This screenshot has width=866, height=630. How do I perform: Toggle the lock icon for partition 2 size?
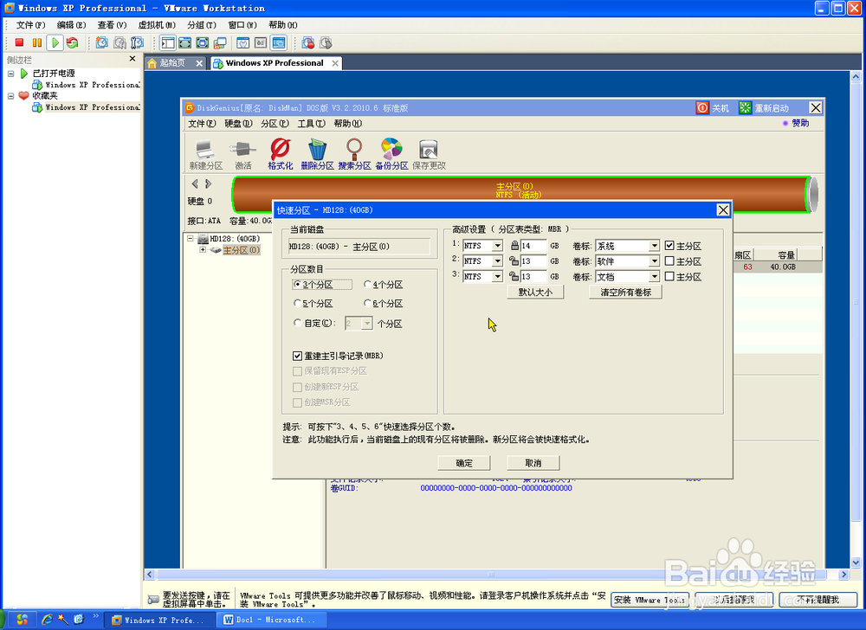[x=514, y=261]
